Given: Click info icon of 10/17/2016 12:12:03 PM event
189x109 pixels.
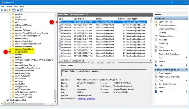Looking at the screenshot, I should [60, 48].
